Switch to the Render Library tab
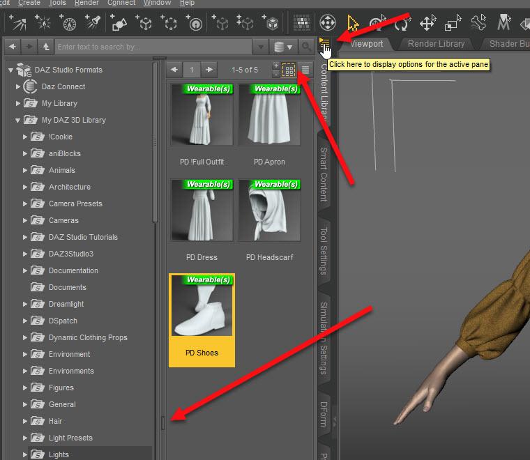Image resolution: width=530 pixels, height=460 pixels. [x=436, y=44]
